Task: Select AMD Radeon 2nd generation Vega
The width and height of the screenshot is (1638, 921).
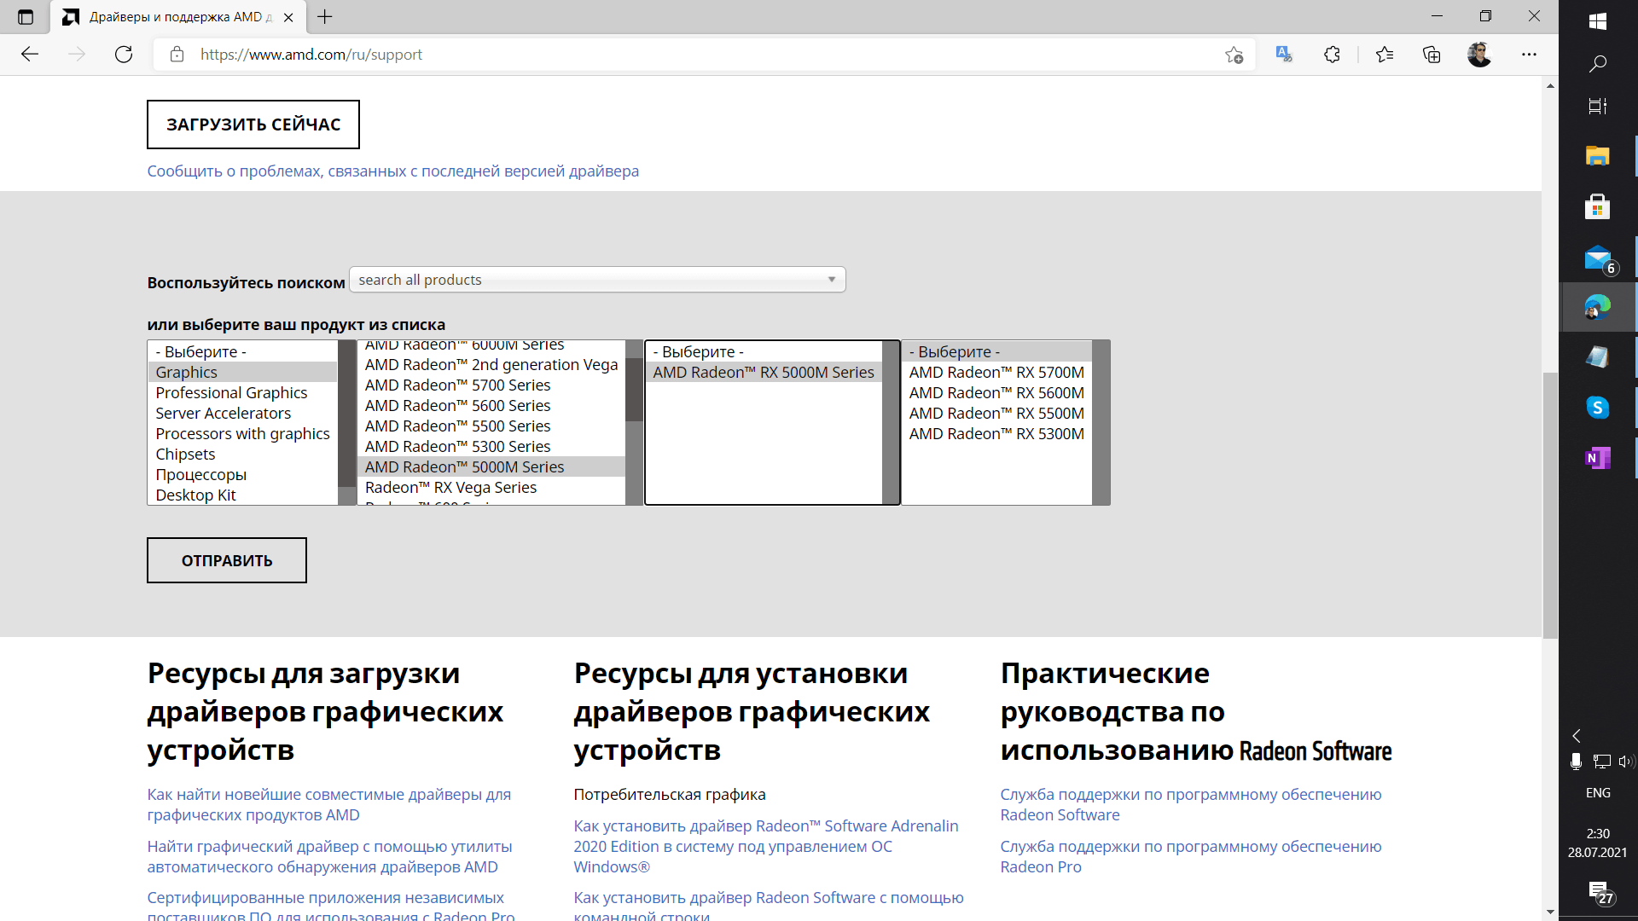Action: (491, 364)
